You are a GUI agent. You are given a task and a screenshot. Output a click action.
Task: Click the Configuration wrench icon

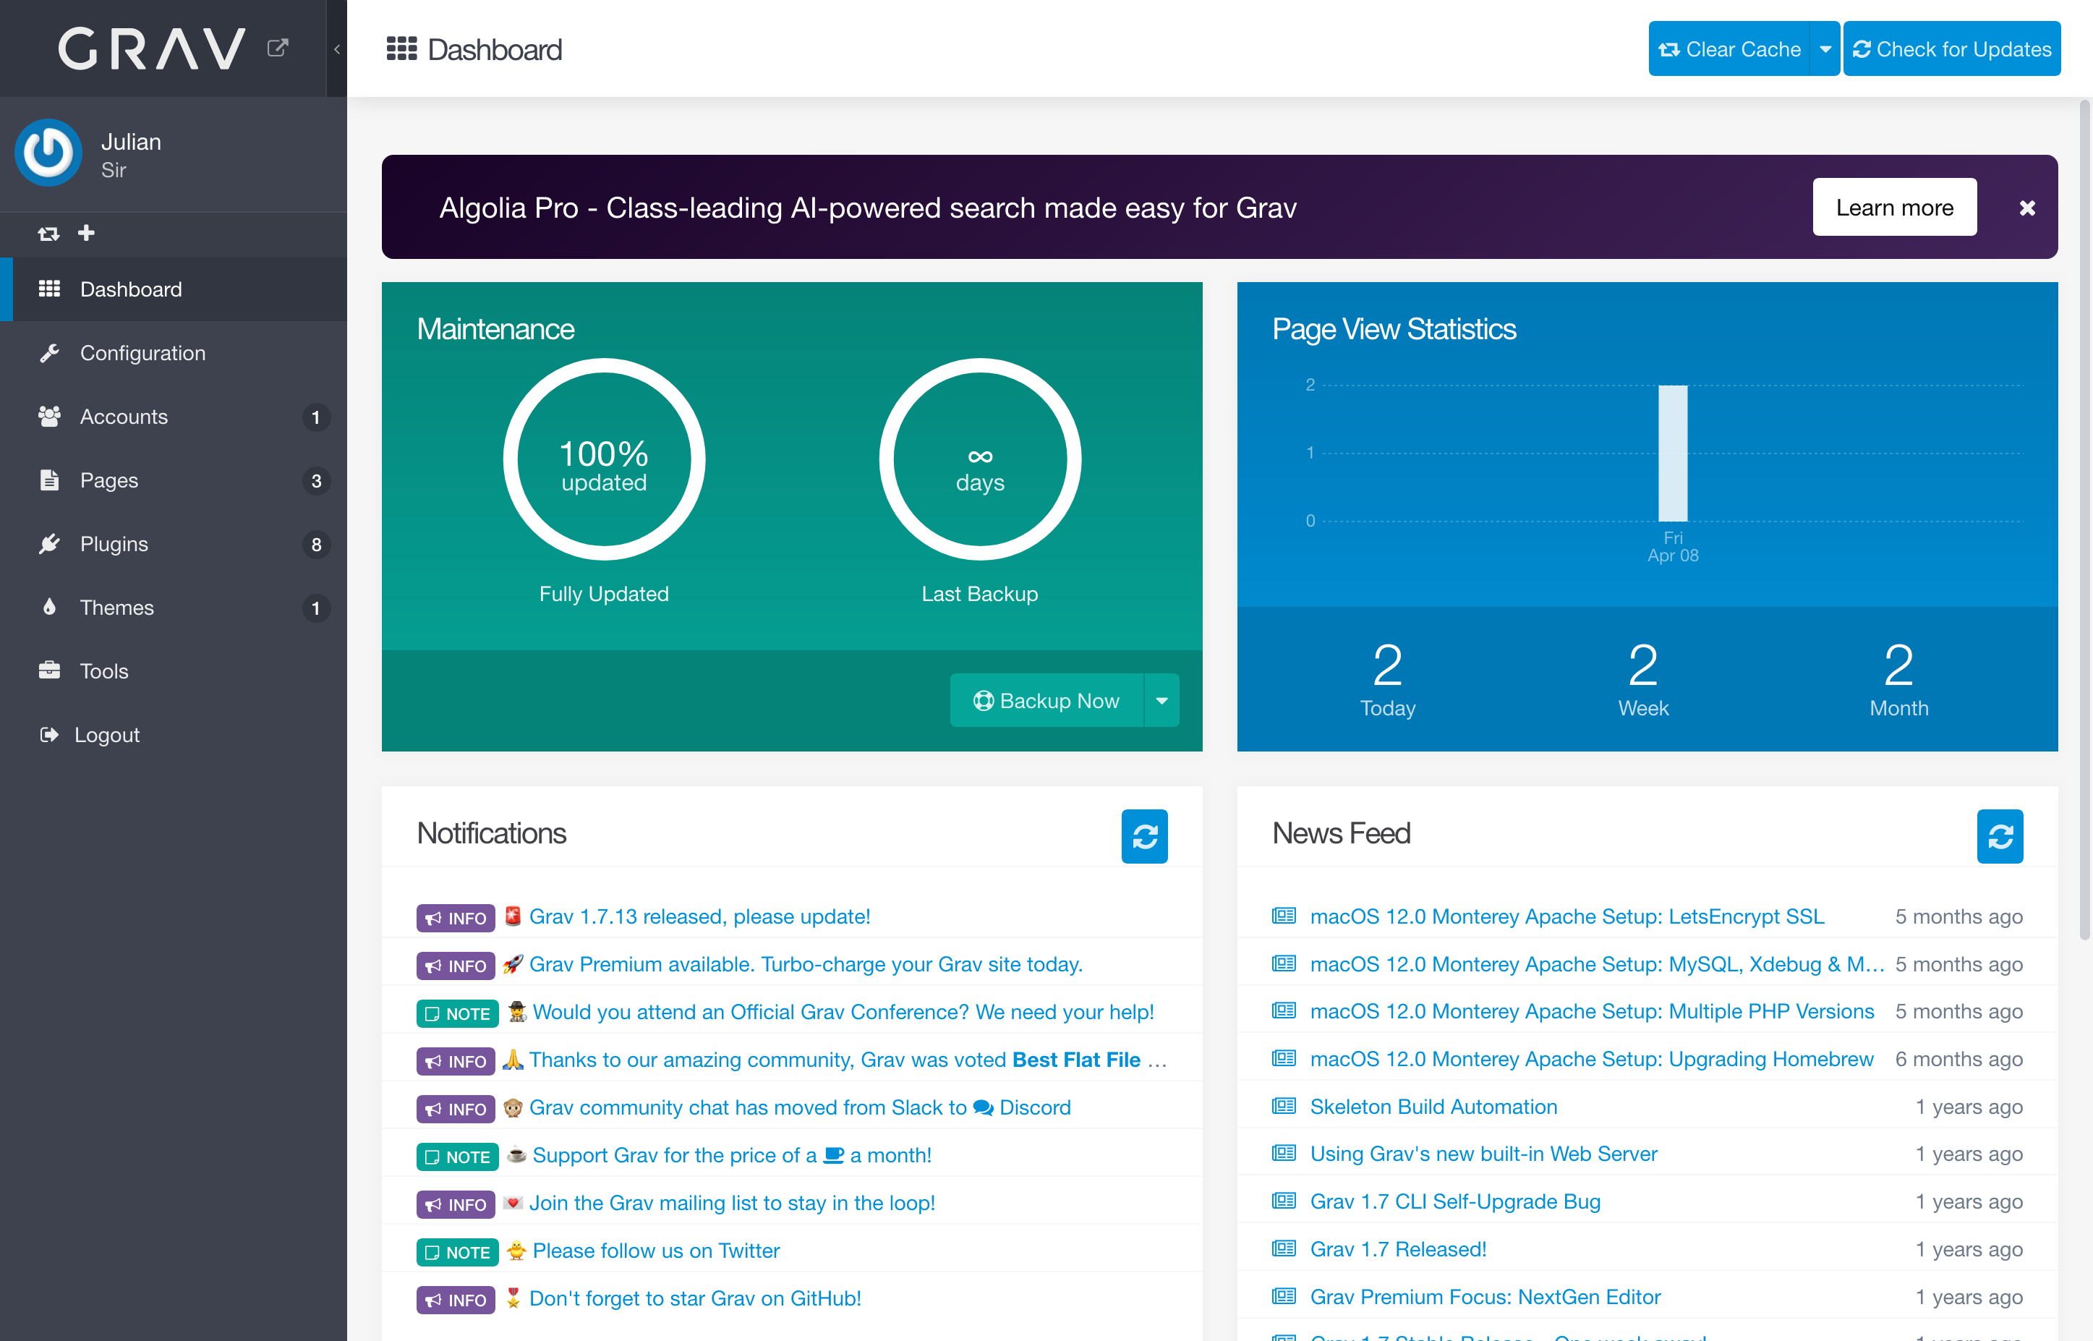50,353
